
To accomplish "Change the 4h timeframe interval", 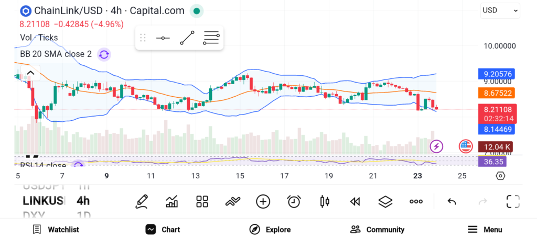I will pyautogui.click(x=83, y=201).
